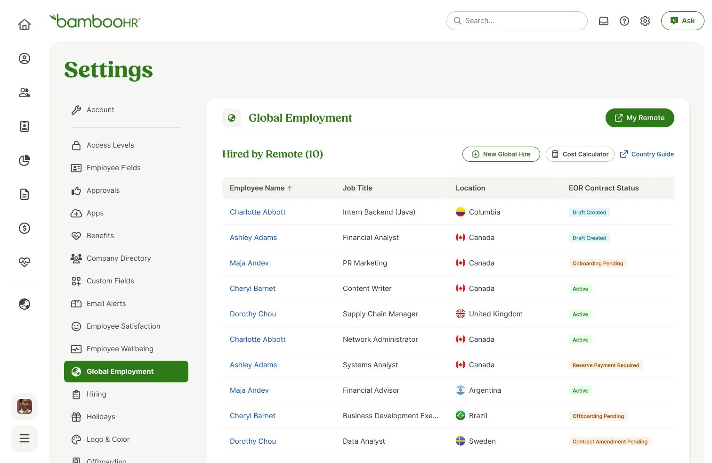Open the user profile avatar thumbnail
The width and height of the screenshot is (712, 463).
coord(24,406)
